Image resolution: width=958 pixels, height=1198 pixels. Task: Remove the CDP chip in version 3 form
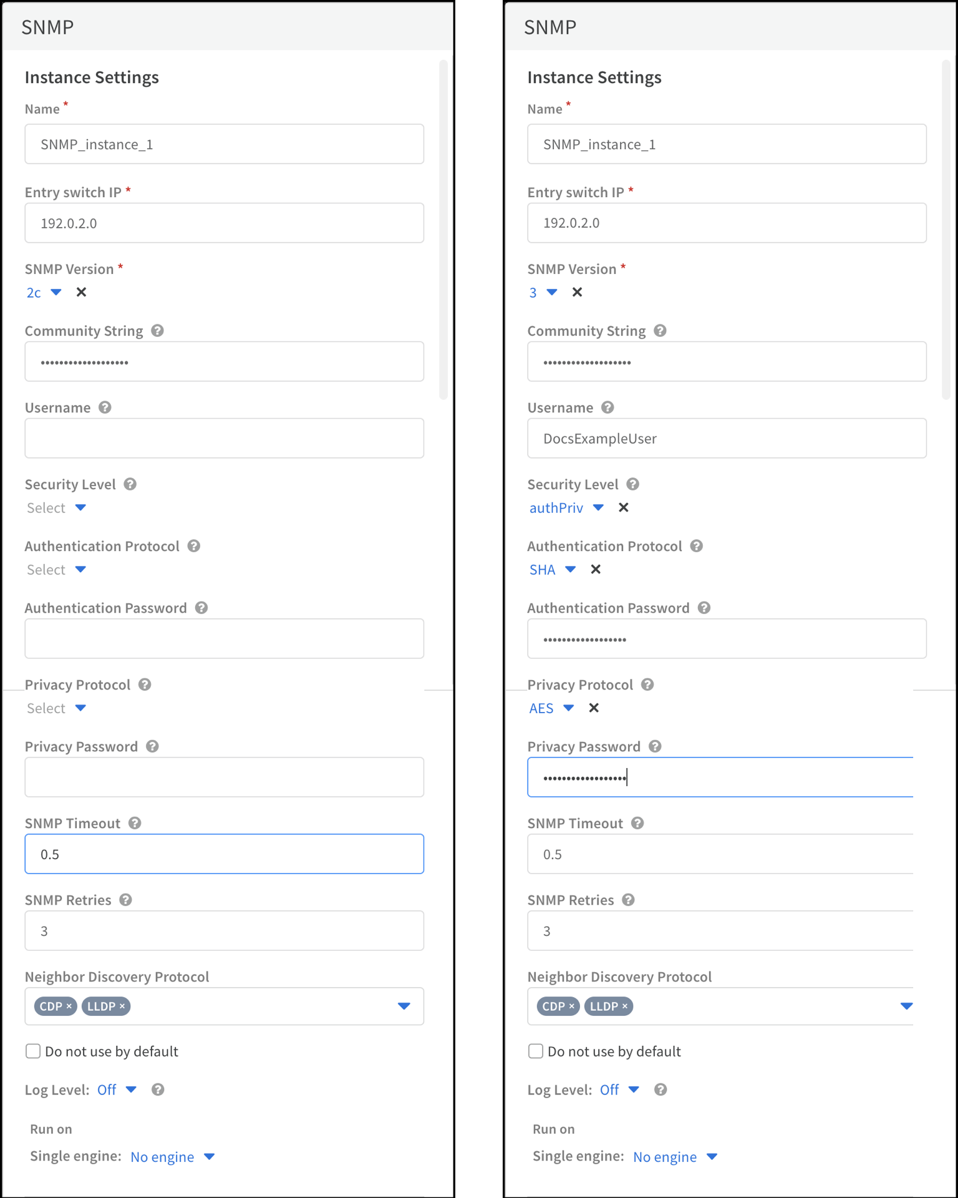pos(571,1006)
